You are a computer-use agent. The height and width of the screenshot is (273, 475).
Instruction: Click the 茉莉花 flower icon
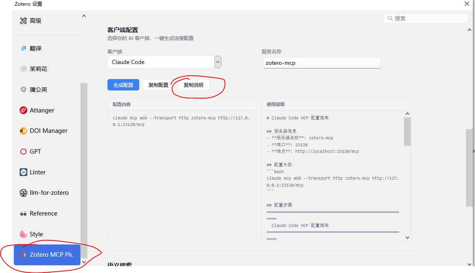click(23, 69)
